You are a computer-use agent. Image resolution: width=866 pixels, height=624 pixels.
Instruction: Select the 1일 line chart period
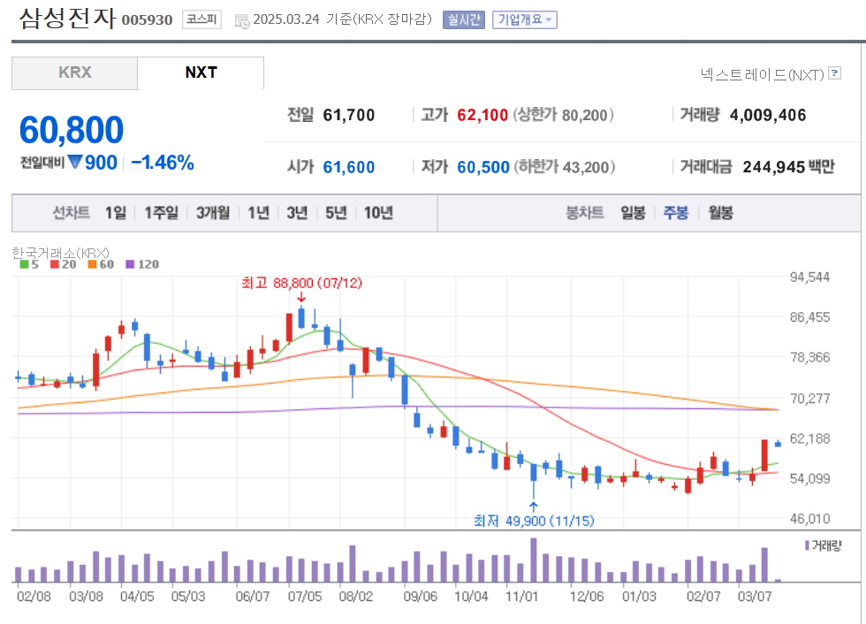click(x=116, y=213)
